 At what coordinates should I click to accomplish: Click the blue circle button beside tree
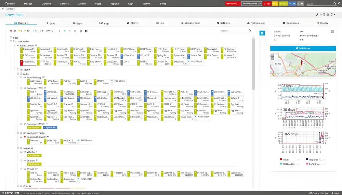pyautogui.click(x=262, y=33)
